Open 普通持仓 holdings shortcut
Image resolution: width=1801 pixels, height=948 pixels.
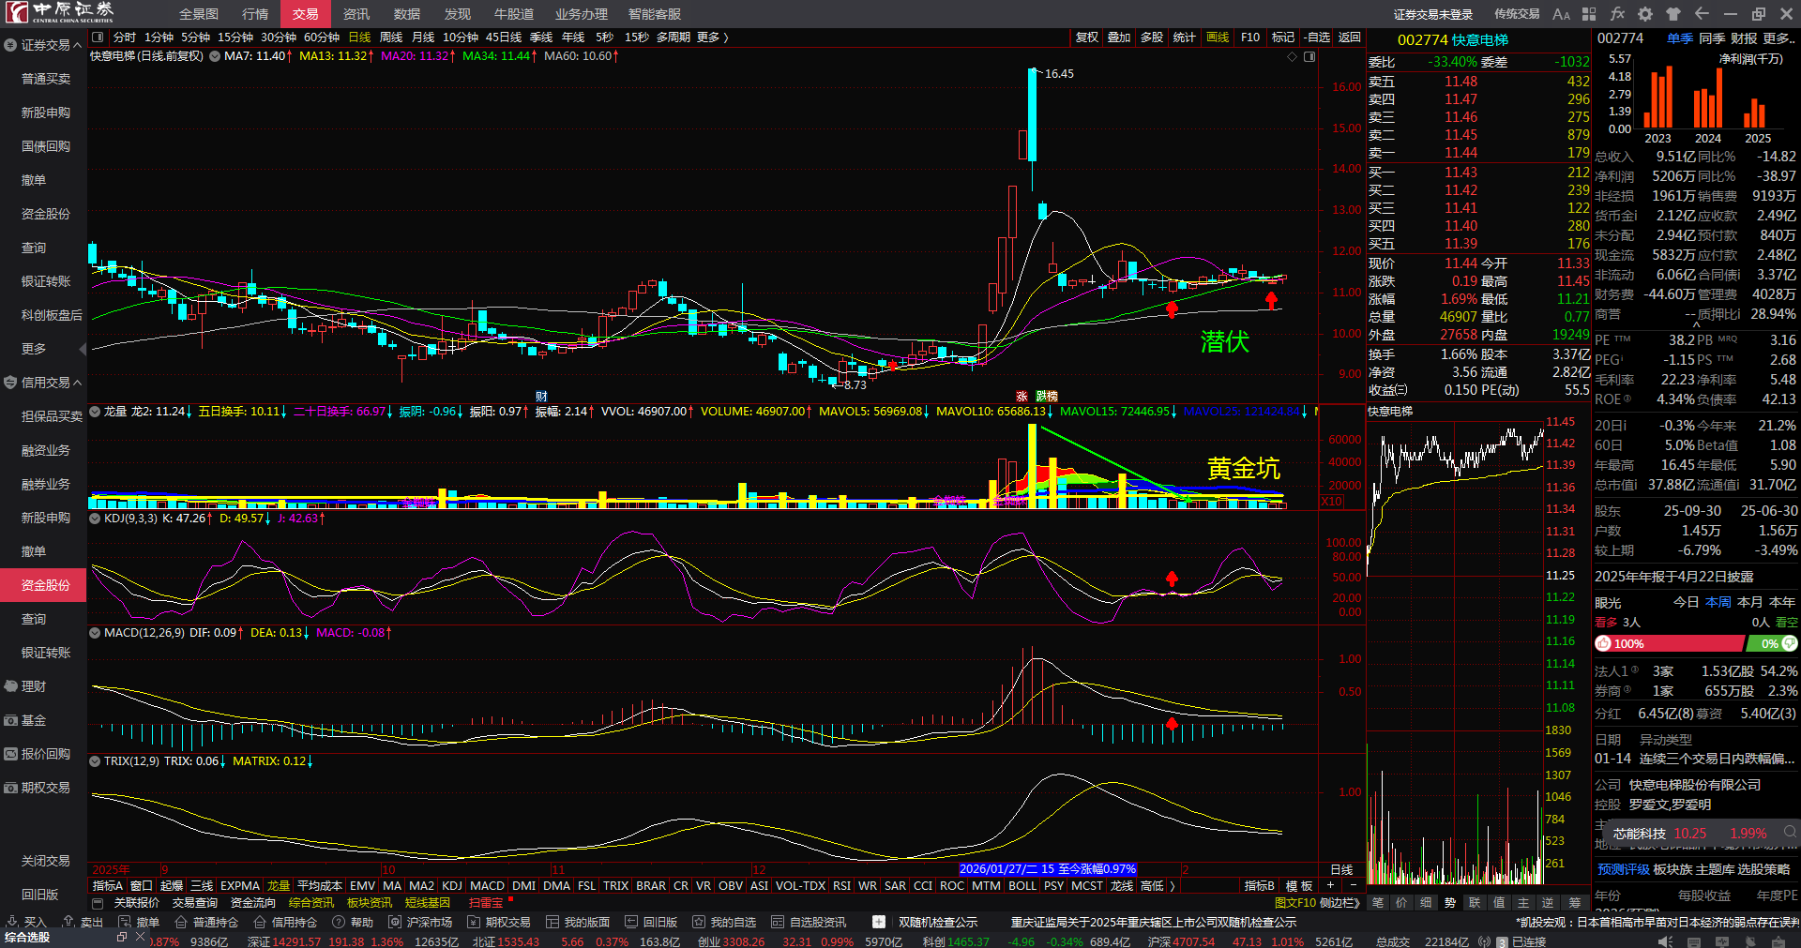tap(206, 922)
